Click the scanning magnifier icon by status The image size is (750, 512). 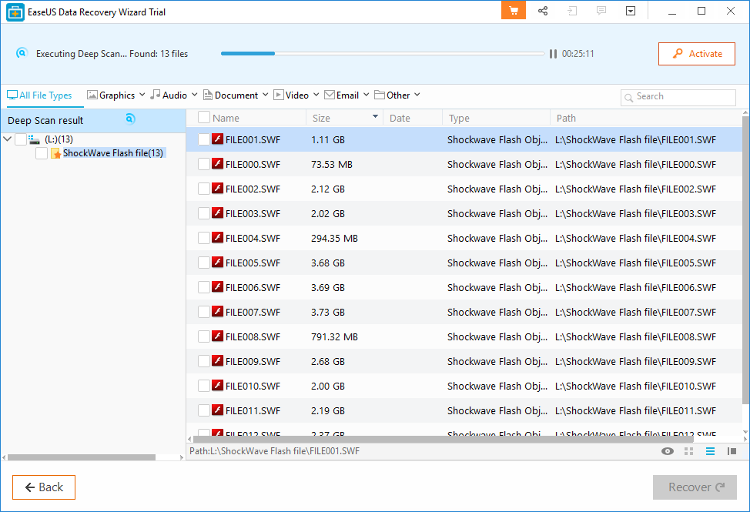(x=22, y=53)
